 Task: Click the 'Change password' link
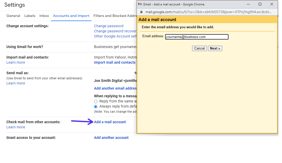tap(109, 26)
